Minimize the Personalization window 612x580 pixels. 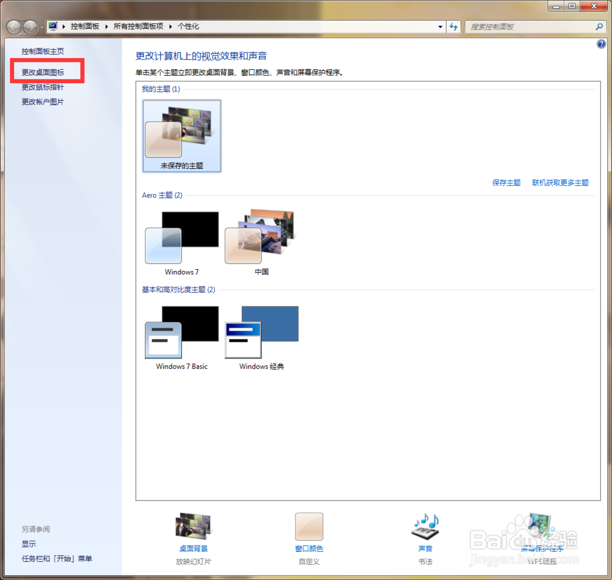(556, 6)
